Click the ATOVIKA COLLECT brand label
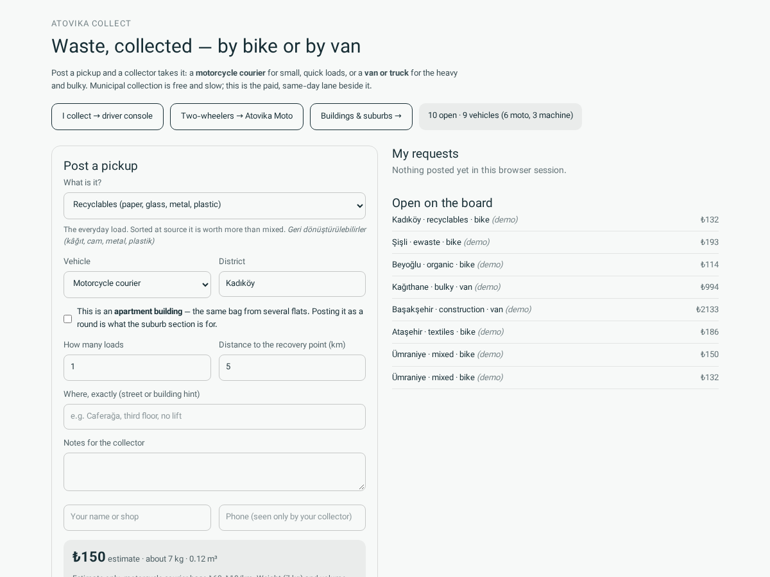Image resolution: width=770 pixels, height=577 pixels. point(91,24)
